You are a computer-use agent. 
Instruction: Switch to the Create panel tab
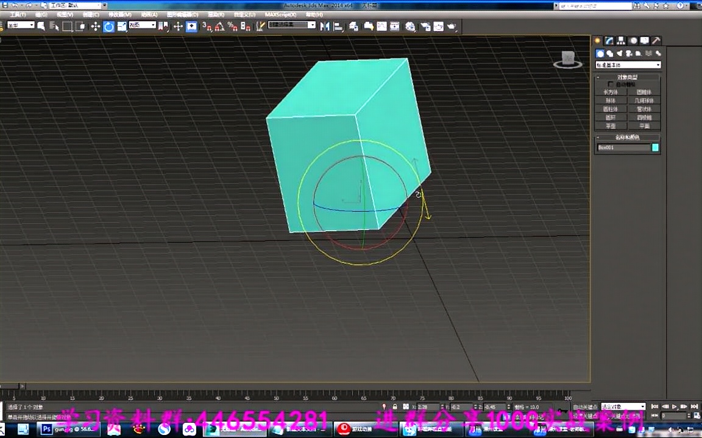coord(598,41)
